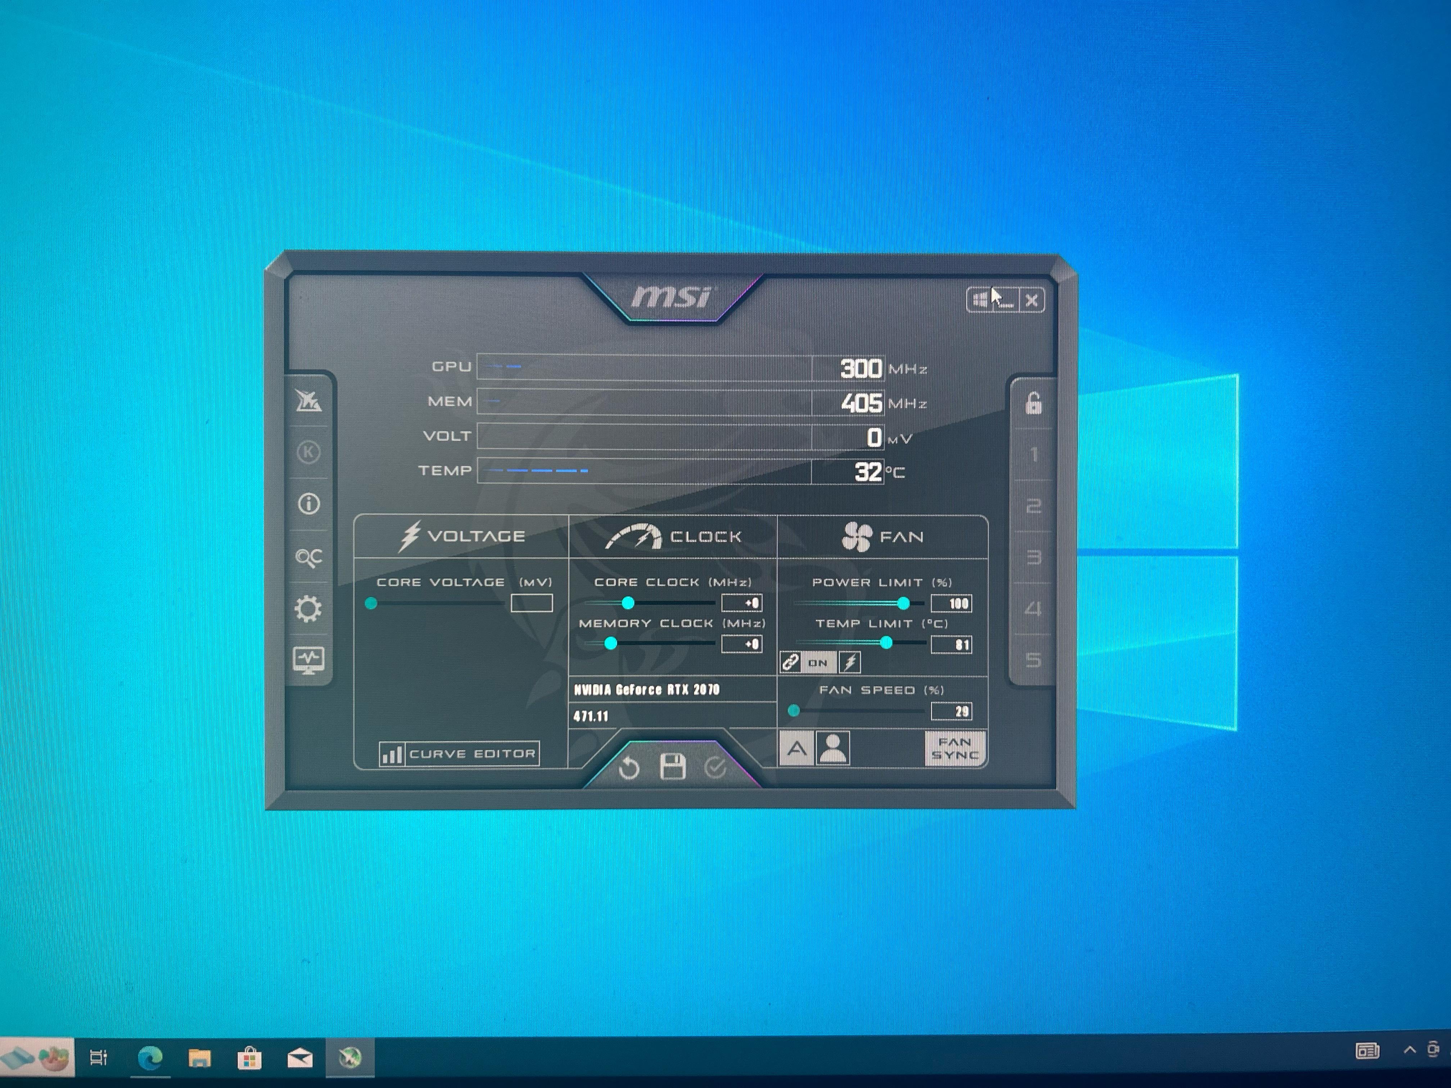The width and height of the screenshot is (1451, 1088).
Task: Select the Fan section header
Action: (x=883, y=536)
